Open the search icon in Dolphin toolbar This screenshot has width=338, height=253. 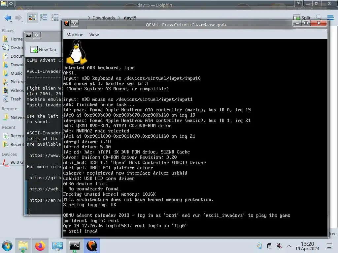(x=319, y=17)
